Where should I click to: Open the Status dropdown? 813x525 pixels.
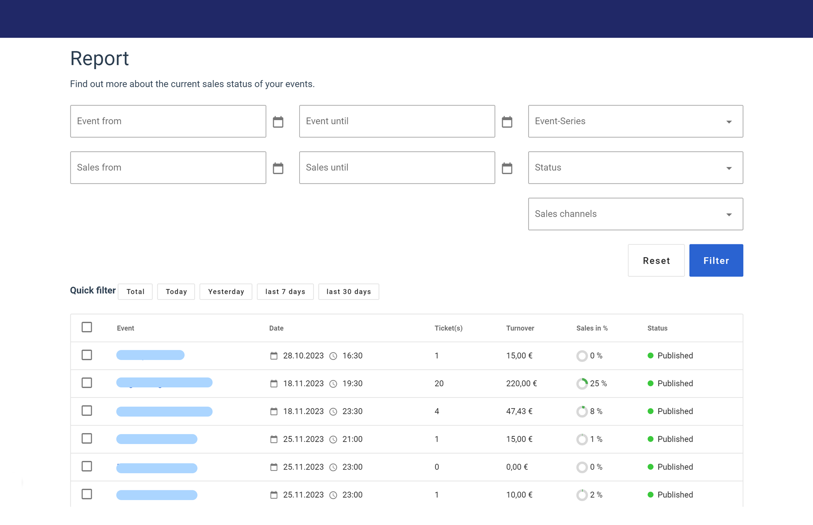(635, 168)
